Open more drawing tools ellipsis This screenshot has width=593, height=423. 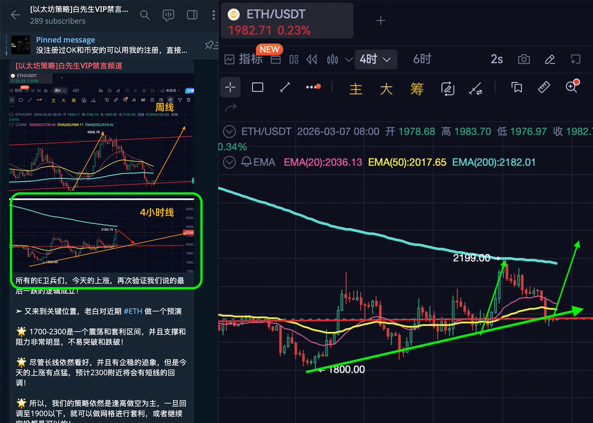[x=313, y=87]
